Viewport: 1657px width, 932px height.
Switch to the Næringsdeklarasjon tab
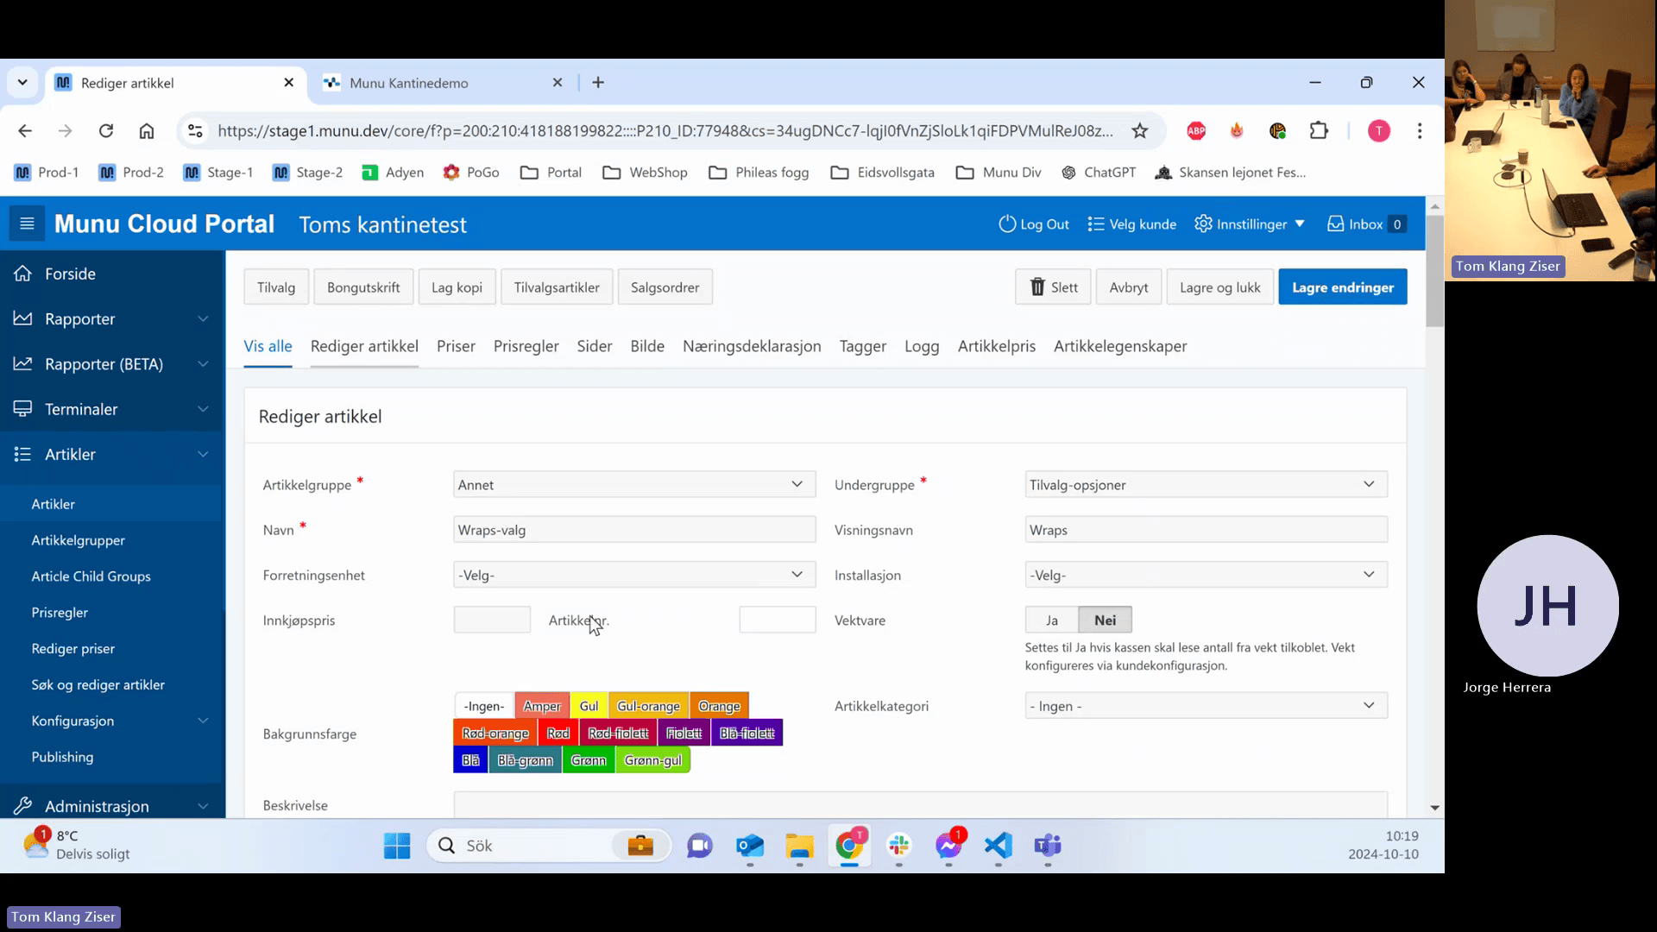tap(752, 346)
